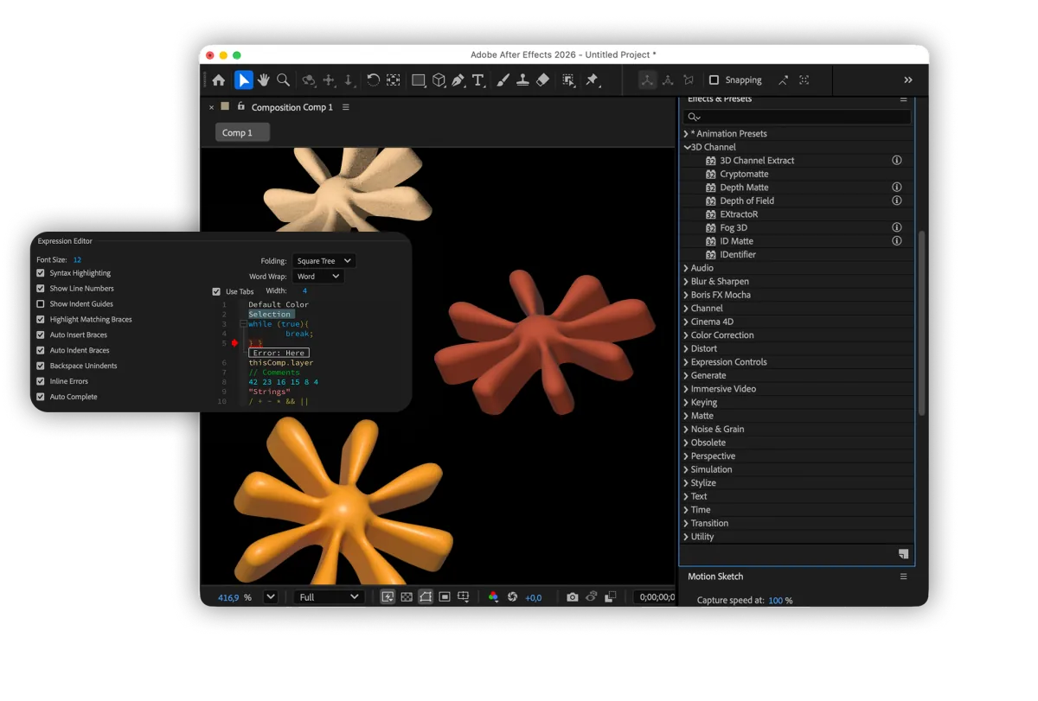Toggle the Use Tabs checkbox

tap(216, 292)
